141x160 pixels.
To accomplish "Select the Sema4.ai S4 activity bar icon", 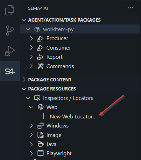I will (x=10, y=71).
